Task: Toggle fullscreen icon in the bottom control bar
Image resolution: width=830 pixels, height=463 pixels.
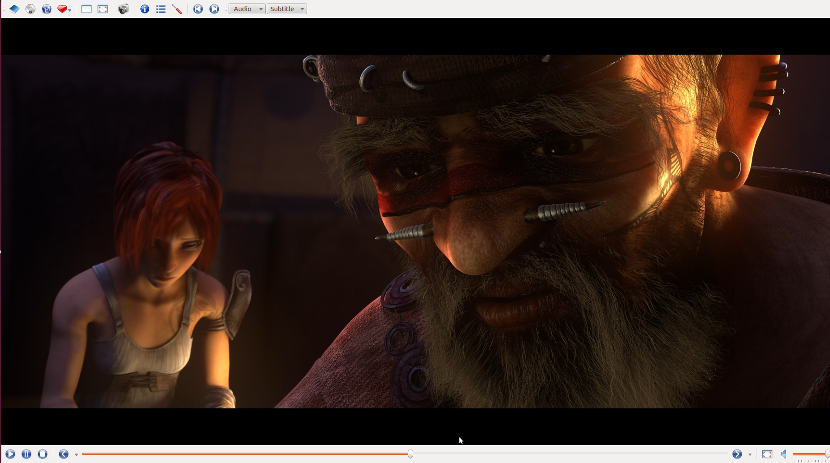Action: tap(767, 454)
